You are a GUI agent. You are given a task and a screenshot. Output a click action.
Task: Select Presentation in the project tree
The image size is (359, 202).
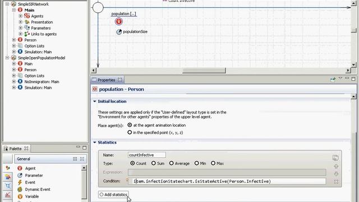(x=42, y=22)
